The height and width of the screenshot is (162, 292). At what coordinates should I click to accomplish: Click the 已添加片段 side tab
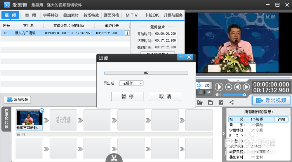(x=6, y=119)
